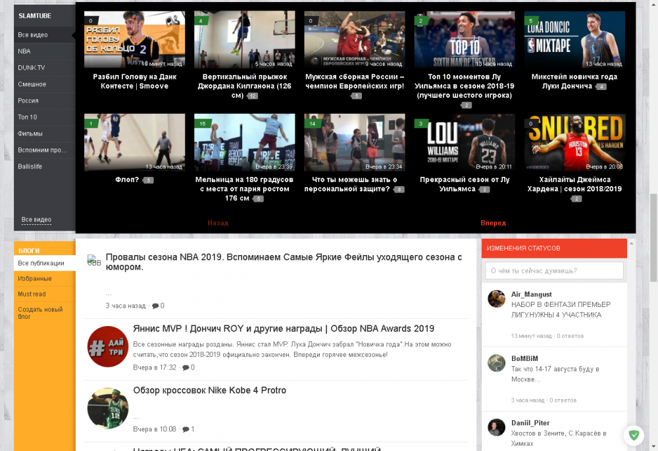Open Создать новый блог link

(40, 313)
